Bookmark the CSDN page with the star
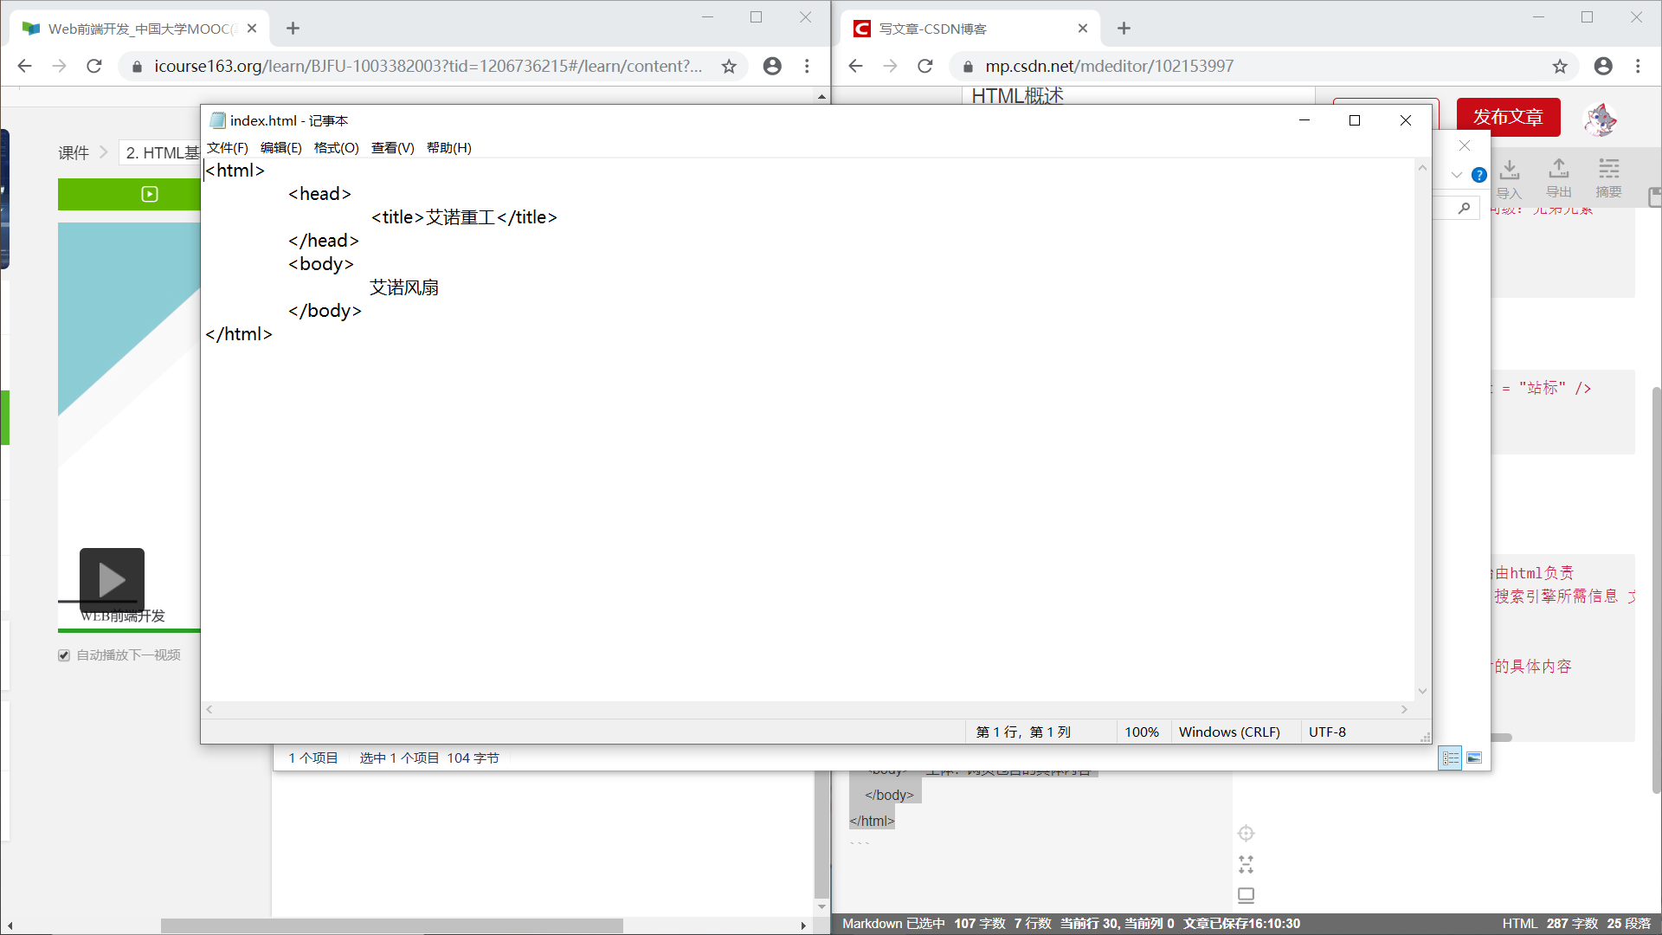Viewport: 1662px width, 935px height. pos(1560,66)
